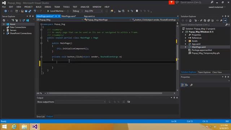The width and height of the screenshot is (231, 130).
Task: Click the editor vertical scrollbar thumb
Action: click(x=177, y=57)
